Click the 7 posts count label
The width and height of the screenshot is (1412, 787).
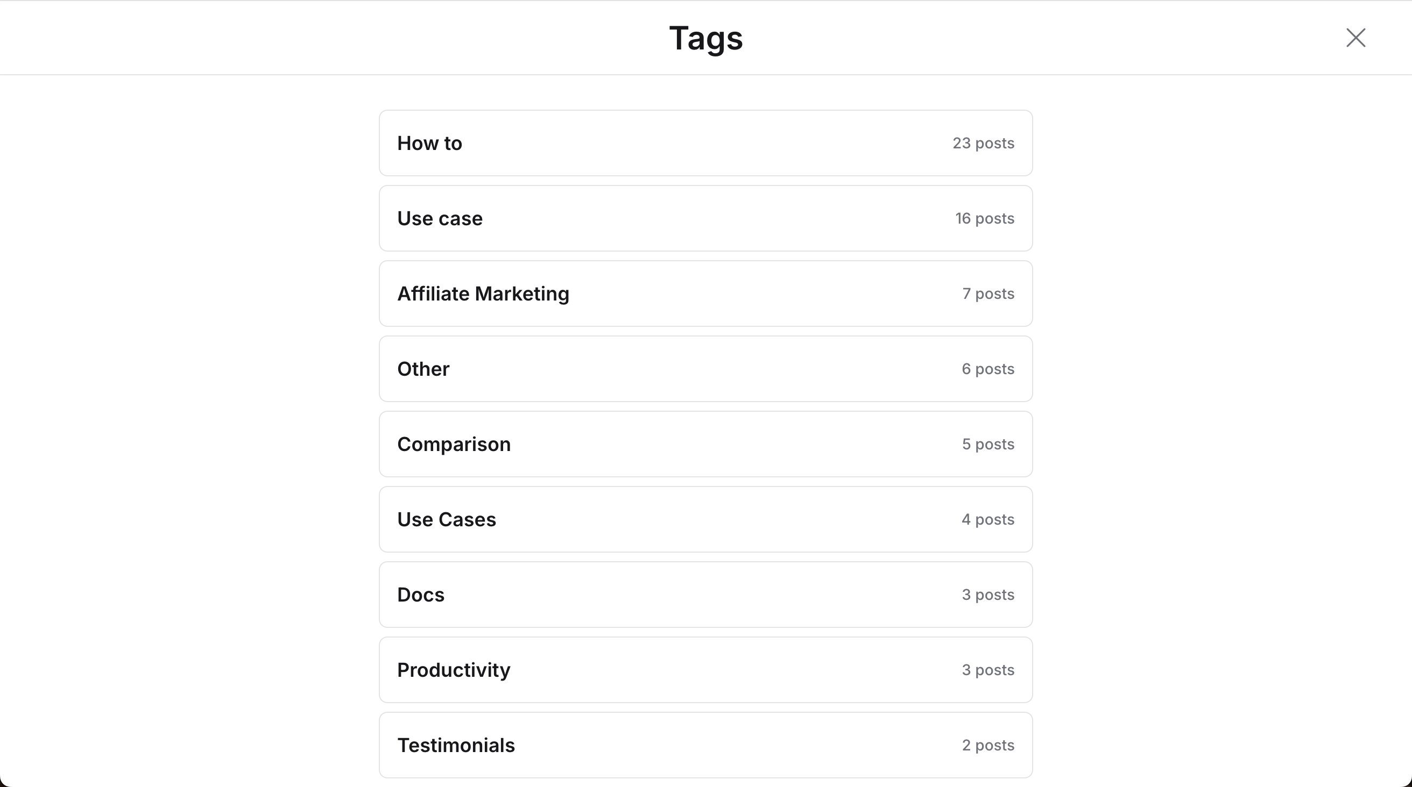click(x=988, y=294)
